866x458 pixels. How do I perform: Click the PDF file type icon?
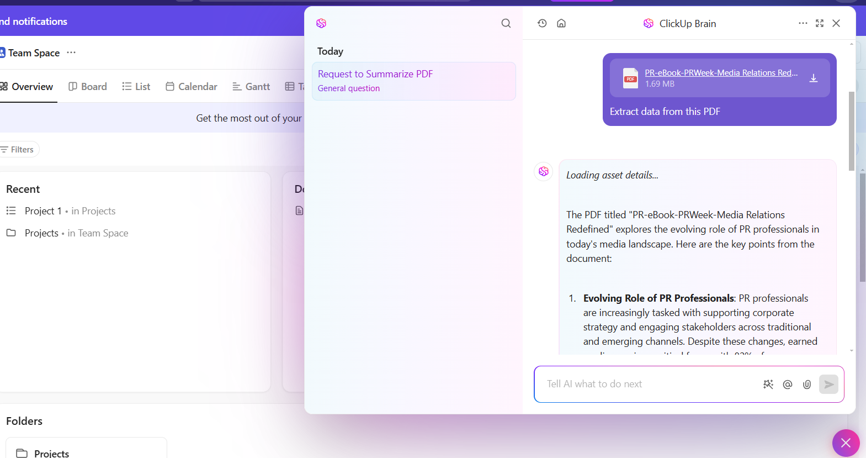[x=630, y=78]
